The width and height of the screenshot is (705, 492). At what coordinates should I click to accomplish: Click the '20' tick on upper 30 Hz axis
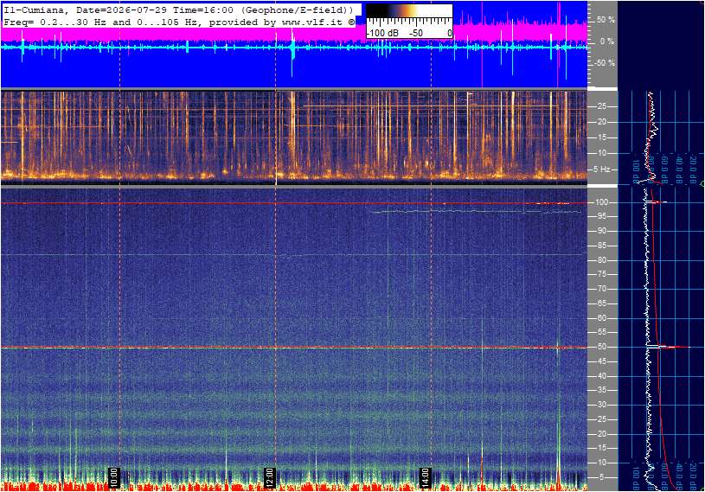point(601,122)
